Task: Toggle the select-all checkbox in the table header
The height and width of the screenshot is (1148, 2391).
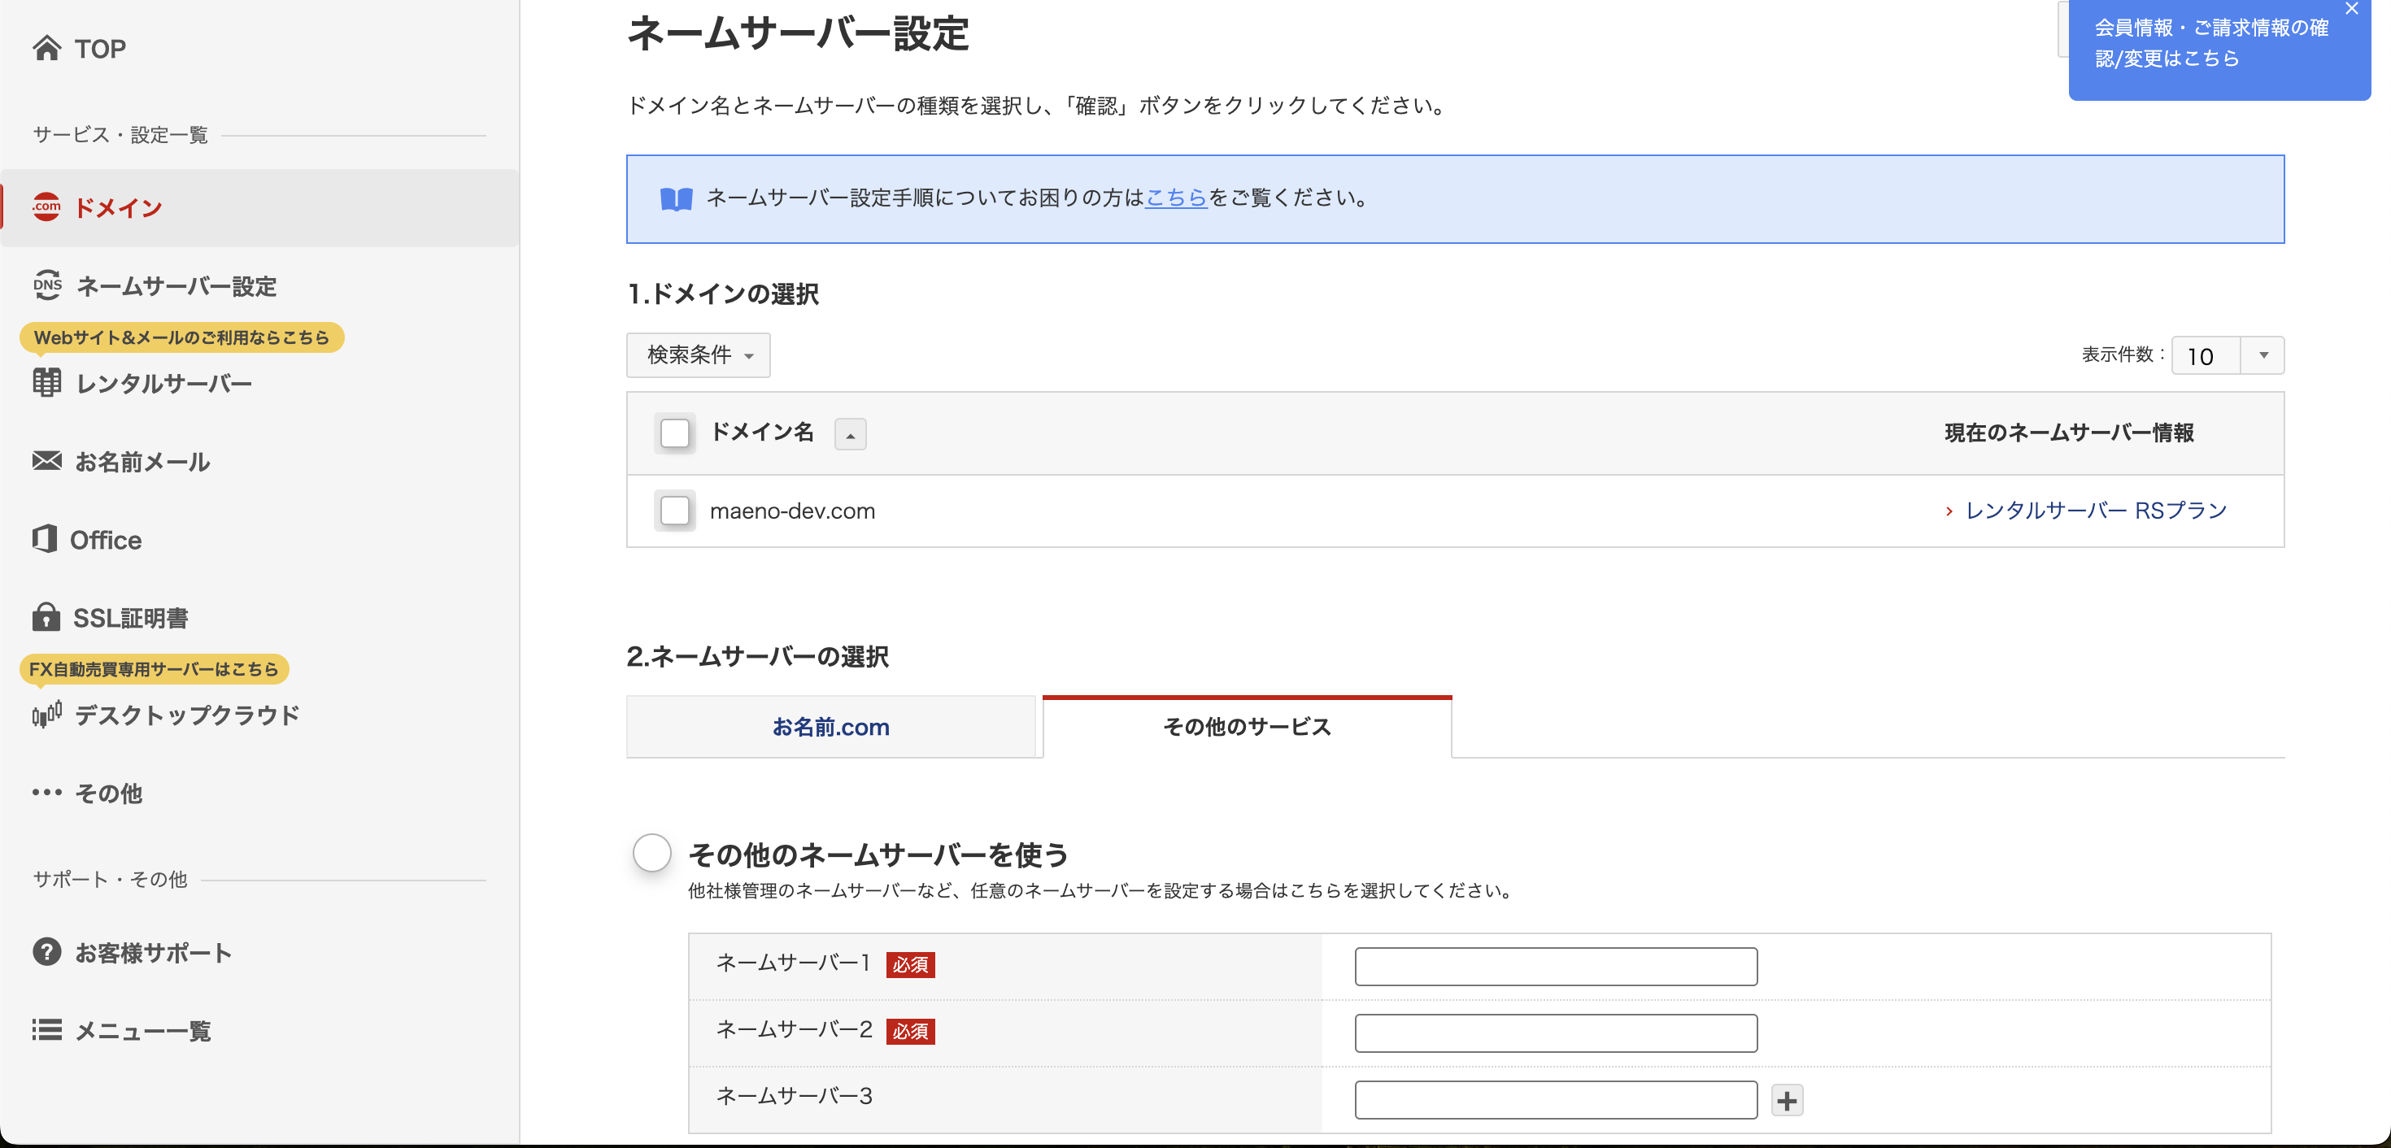Action: pyautogui.click(x=675, y=433)
